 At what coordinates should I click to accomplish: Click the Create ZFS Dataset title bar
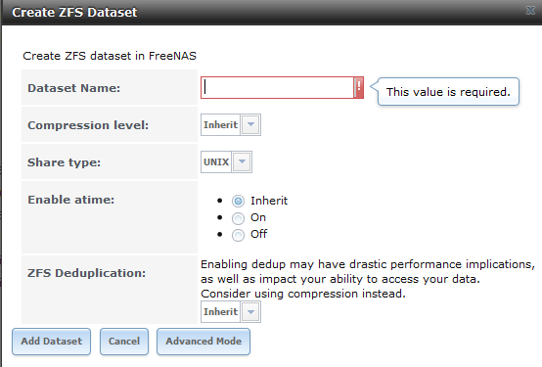pyautogui.click(x=271, y=12)
